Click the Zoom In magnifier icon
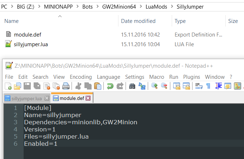Viewport: 244px width, 159px height. tap(155, 86)
